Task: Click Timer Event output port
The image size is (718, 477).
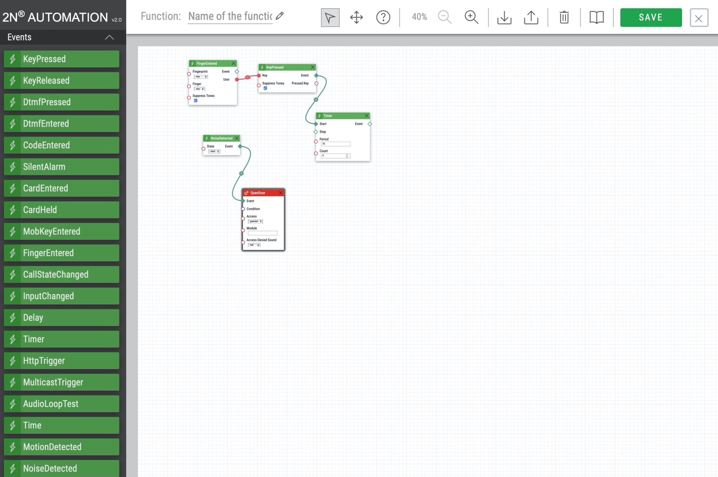Action: [x=370, y=124]
